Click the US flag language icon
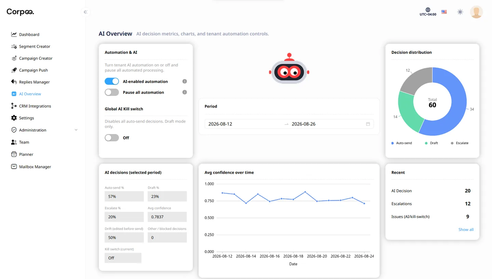492x279 pixels. [444, 12]
